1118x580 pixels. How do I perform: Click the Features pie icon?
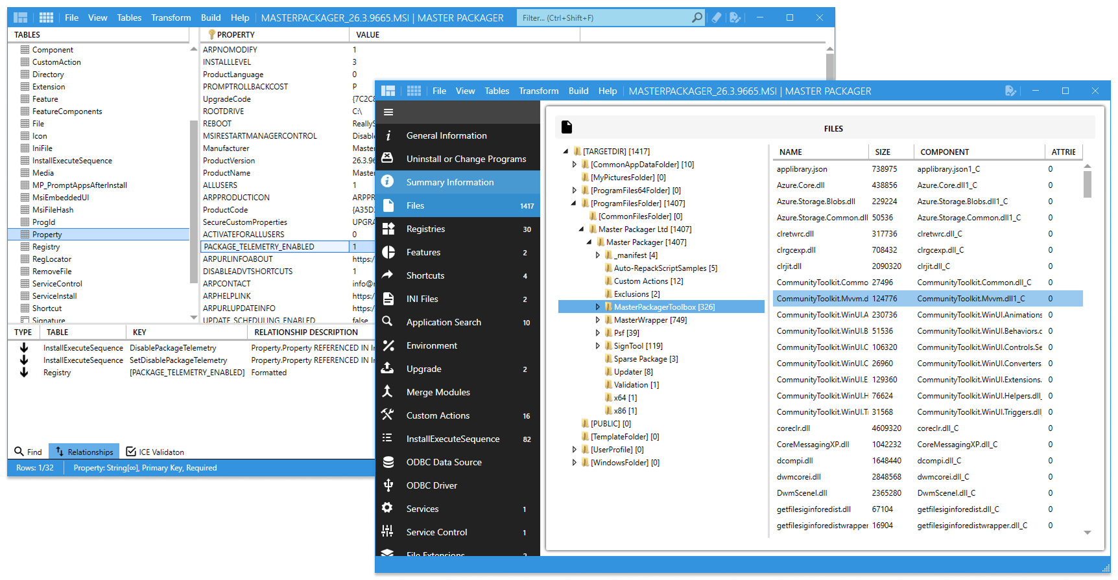pos(388,252)
